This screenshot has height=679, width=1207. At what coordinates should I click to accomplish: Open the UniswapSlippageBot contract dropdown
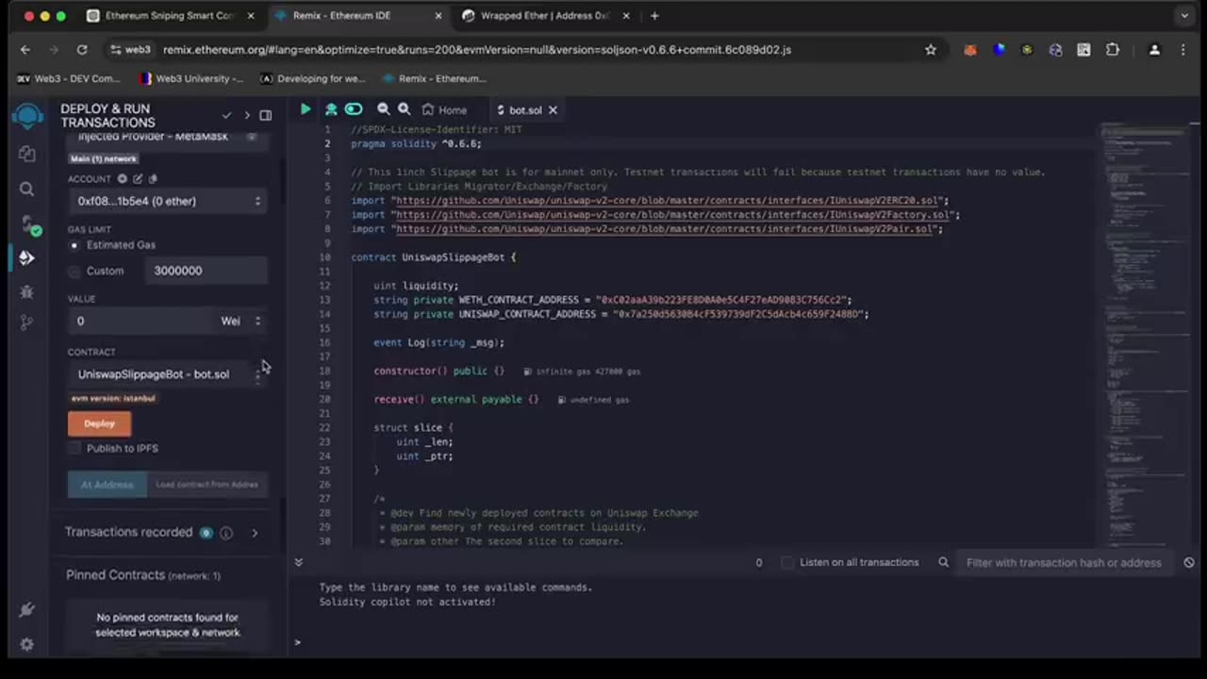click(168, 374)
